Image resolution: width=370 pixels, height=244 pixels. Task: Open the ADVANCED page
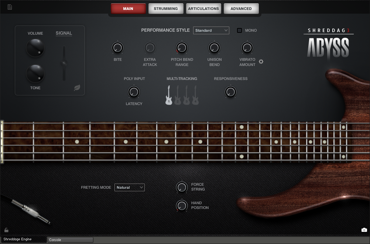[x=241, y=8]
